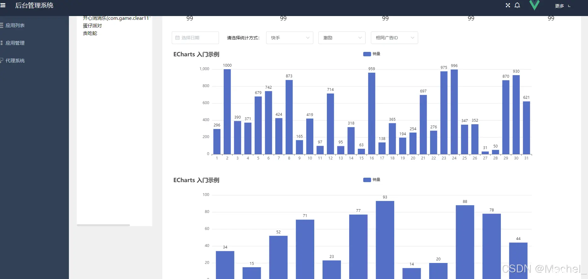Click the 应用列表 sidebar icon
Screen dimensions: 588x279
point(2,25)
